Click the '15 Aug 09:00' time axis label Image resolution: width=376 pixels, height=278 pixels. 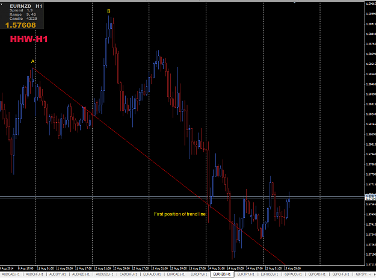(292, 268)
